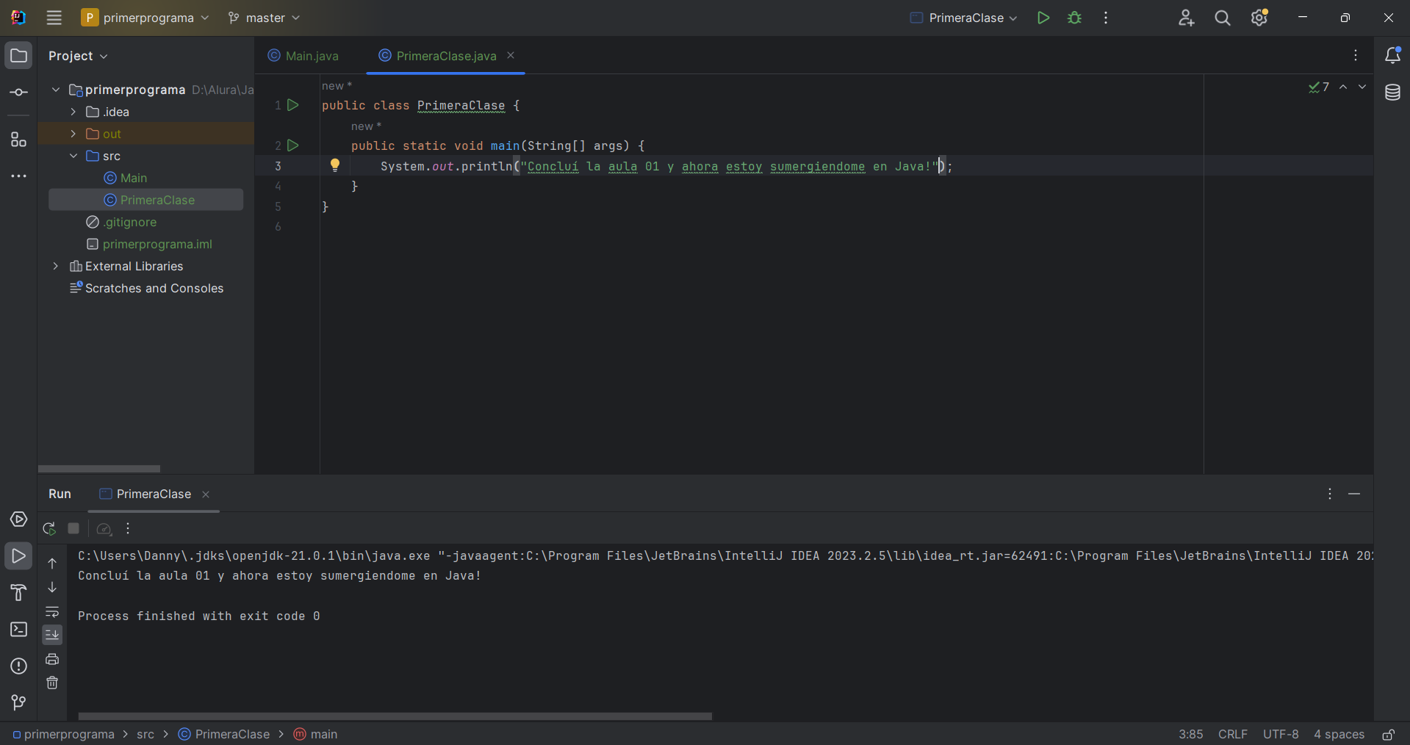Jump down the stack trace arrow
Viewport: 1410px width, 745px height.
point(52,587)
